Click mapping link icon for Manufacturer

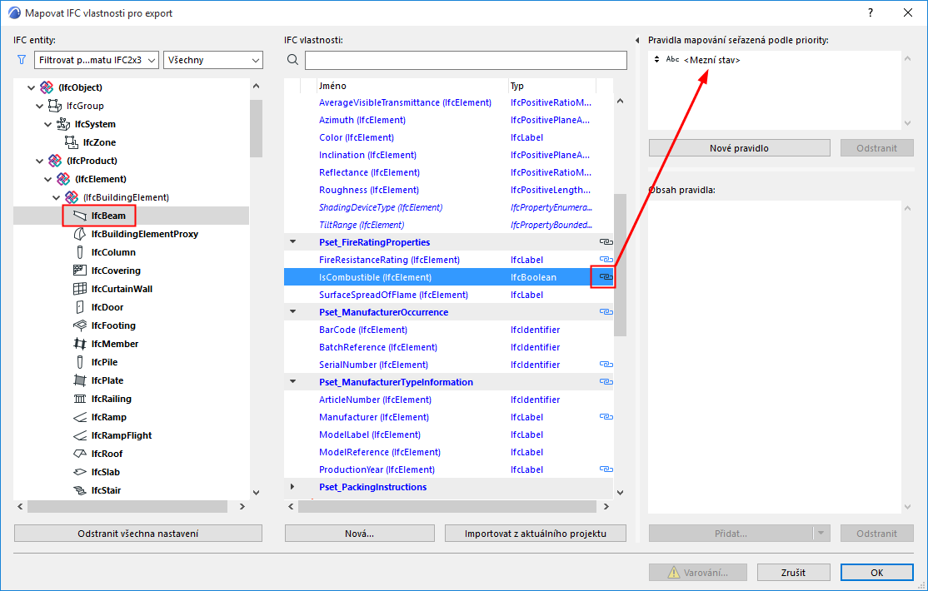point(606,417)
